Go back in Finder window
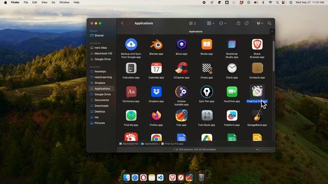The width and height of the screenshot is (328, 184). [x=122, y=23]
